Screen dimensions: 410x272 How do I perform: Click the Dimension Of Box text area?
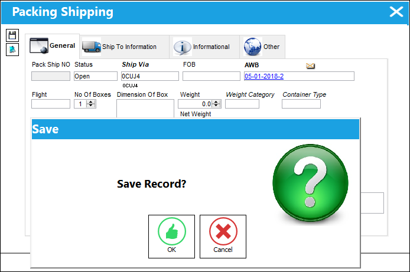[145, 109]
